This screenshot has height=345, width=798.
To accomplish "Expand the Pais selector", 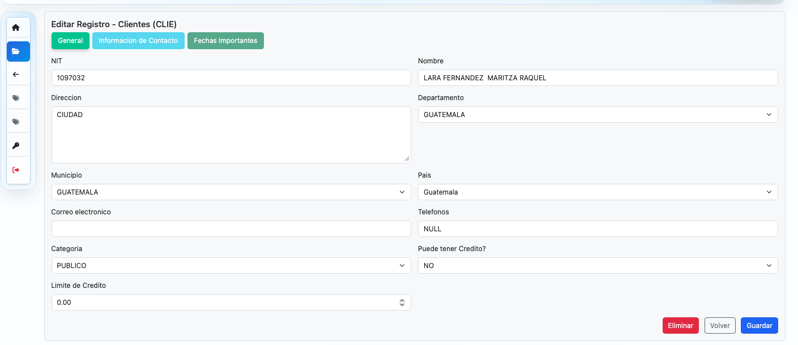I will click(x=598, y=192).
